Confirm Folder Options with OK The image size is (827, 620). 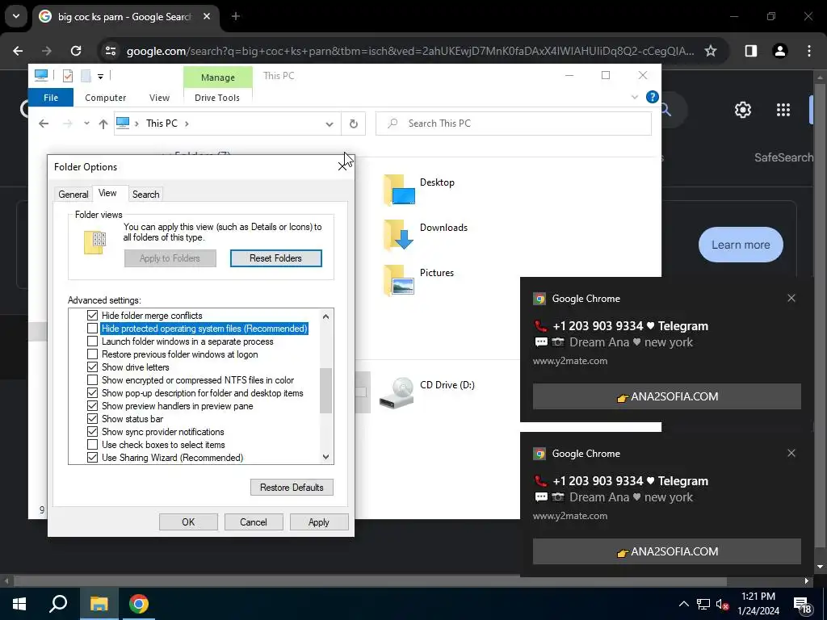point(188,522)
